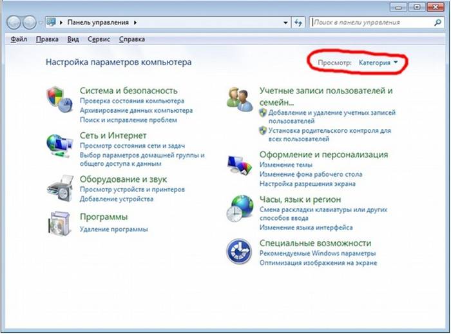451x334 pixels.
Task: Open the User Accounts people icon
Action: point(240,99)
